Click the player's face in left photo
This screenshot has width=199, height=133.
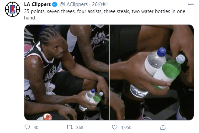(56, 48)
